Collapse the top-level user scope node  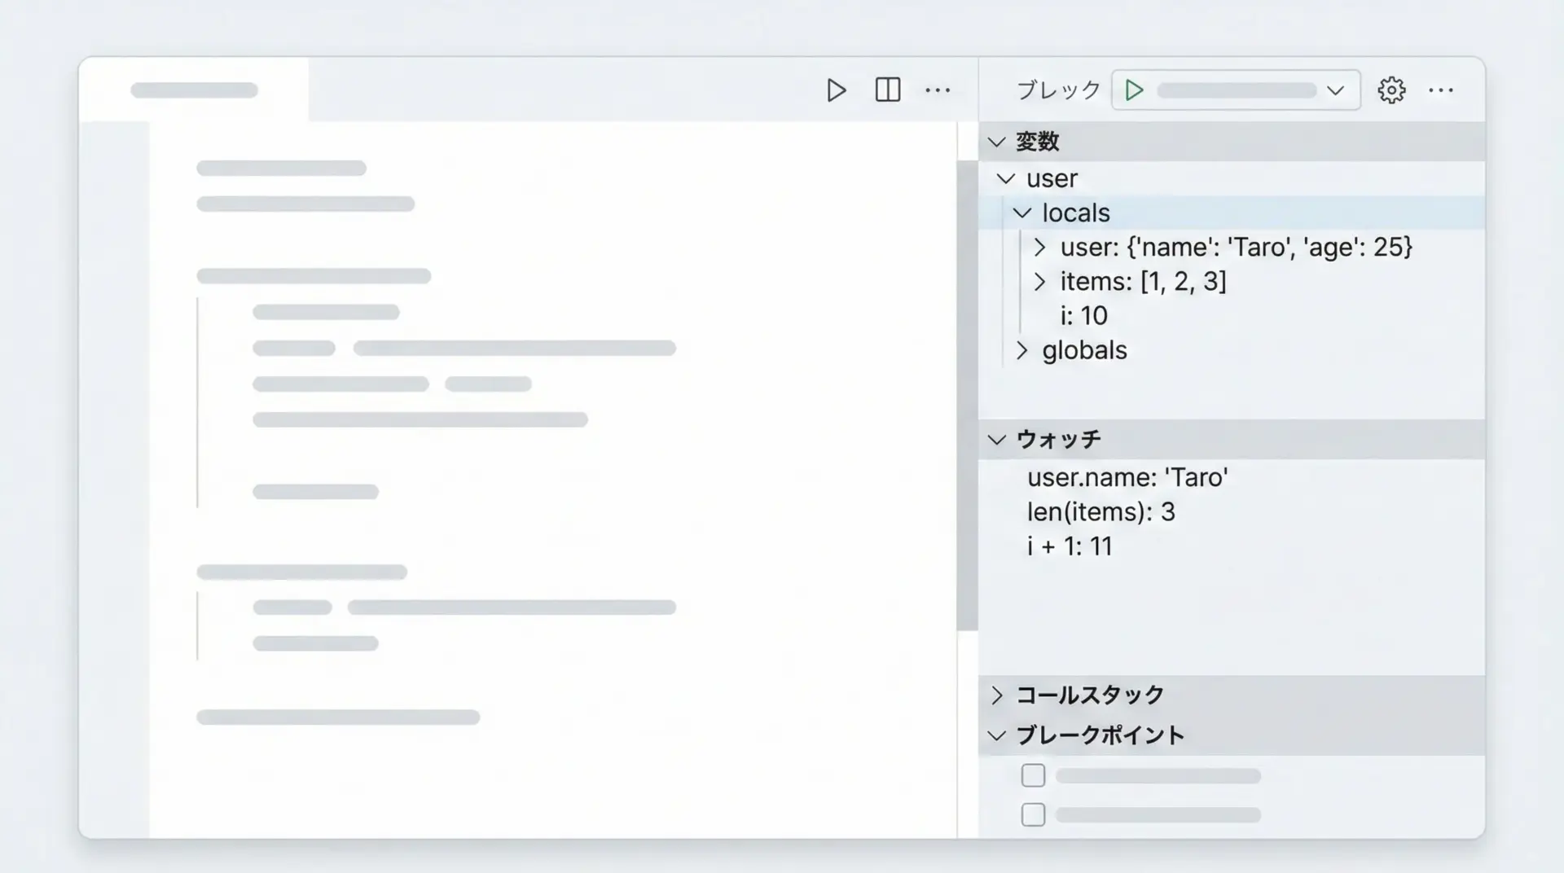click(x=1006, y=178)
